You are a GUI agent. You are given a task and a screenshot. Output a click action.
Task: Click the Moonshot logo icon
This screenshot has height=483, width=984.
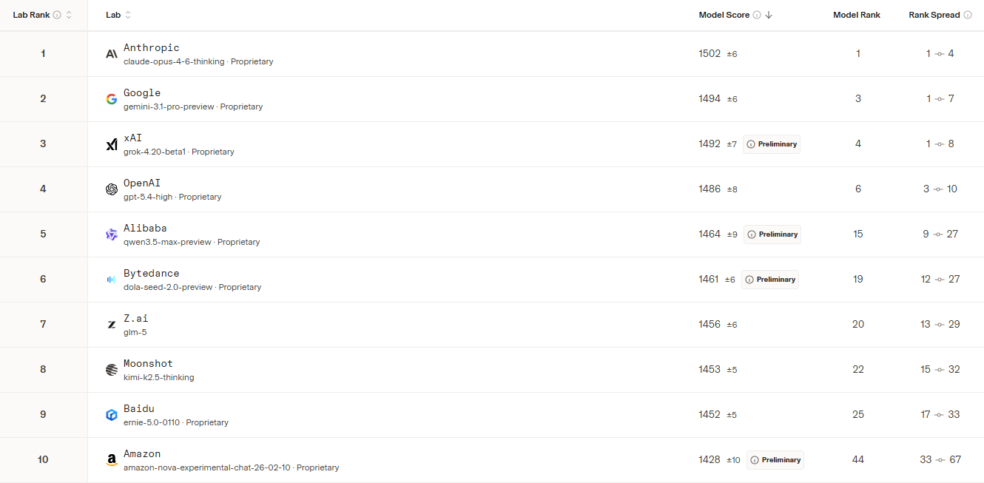[x=112, y=370]
